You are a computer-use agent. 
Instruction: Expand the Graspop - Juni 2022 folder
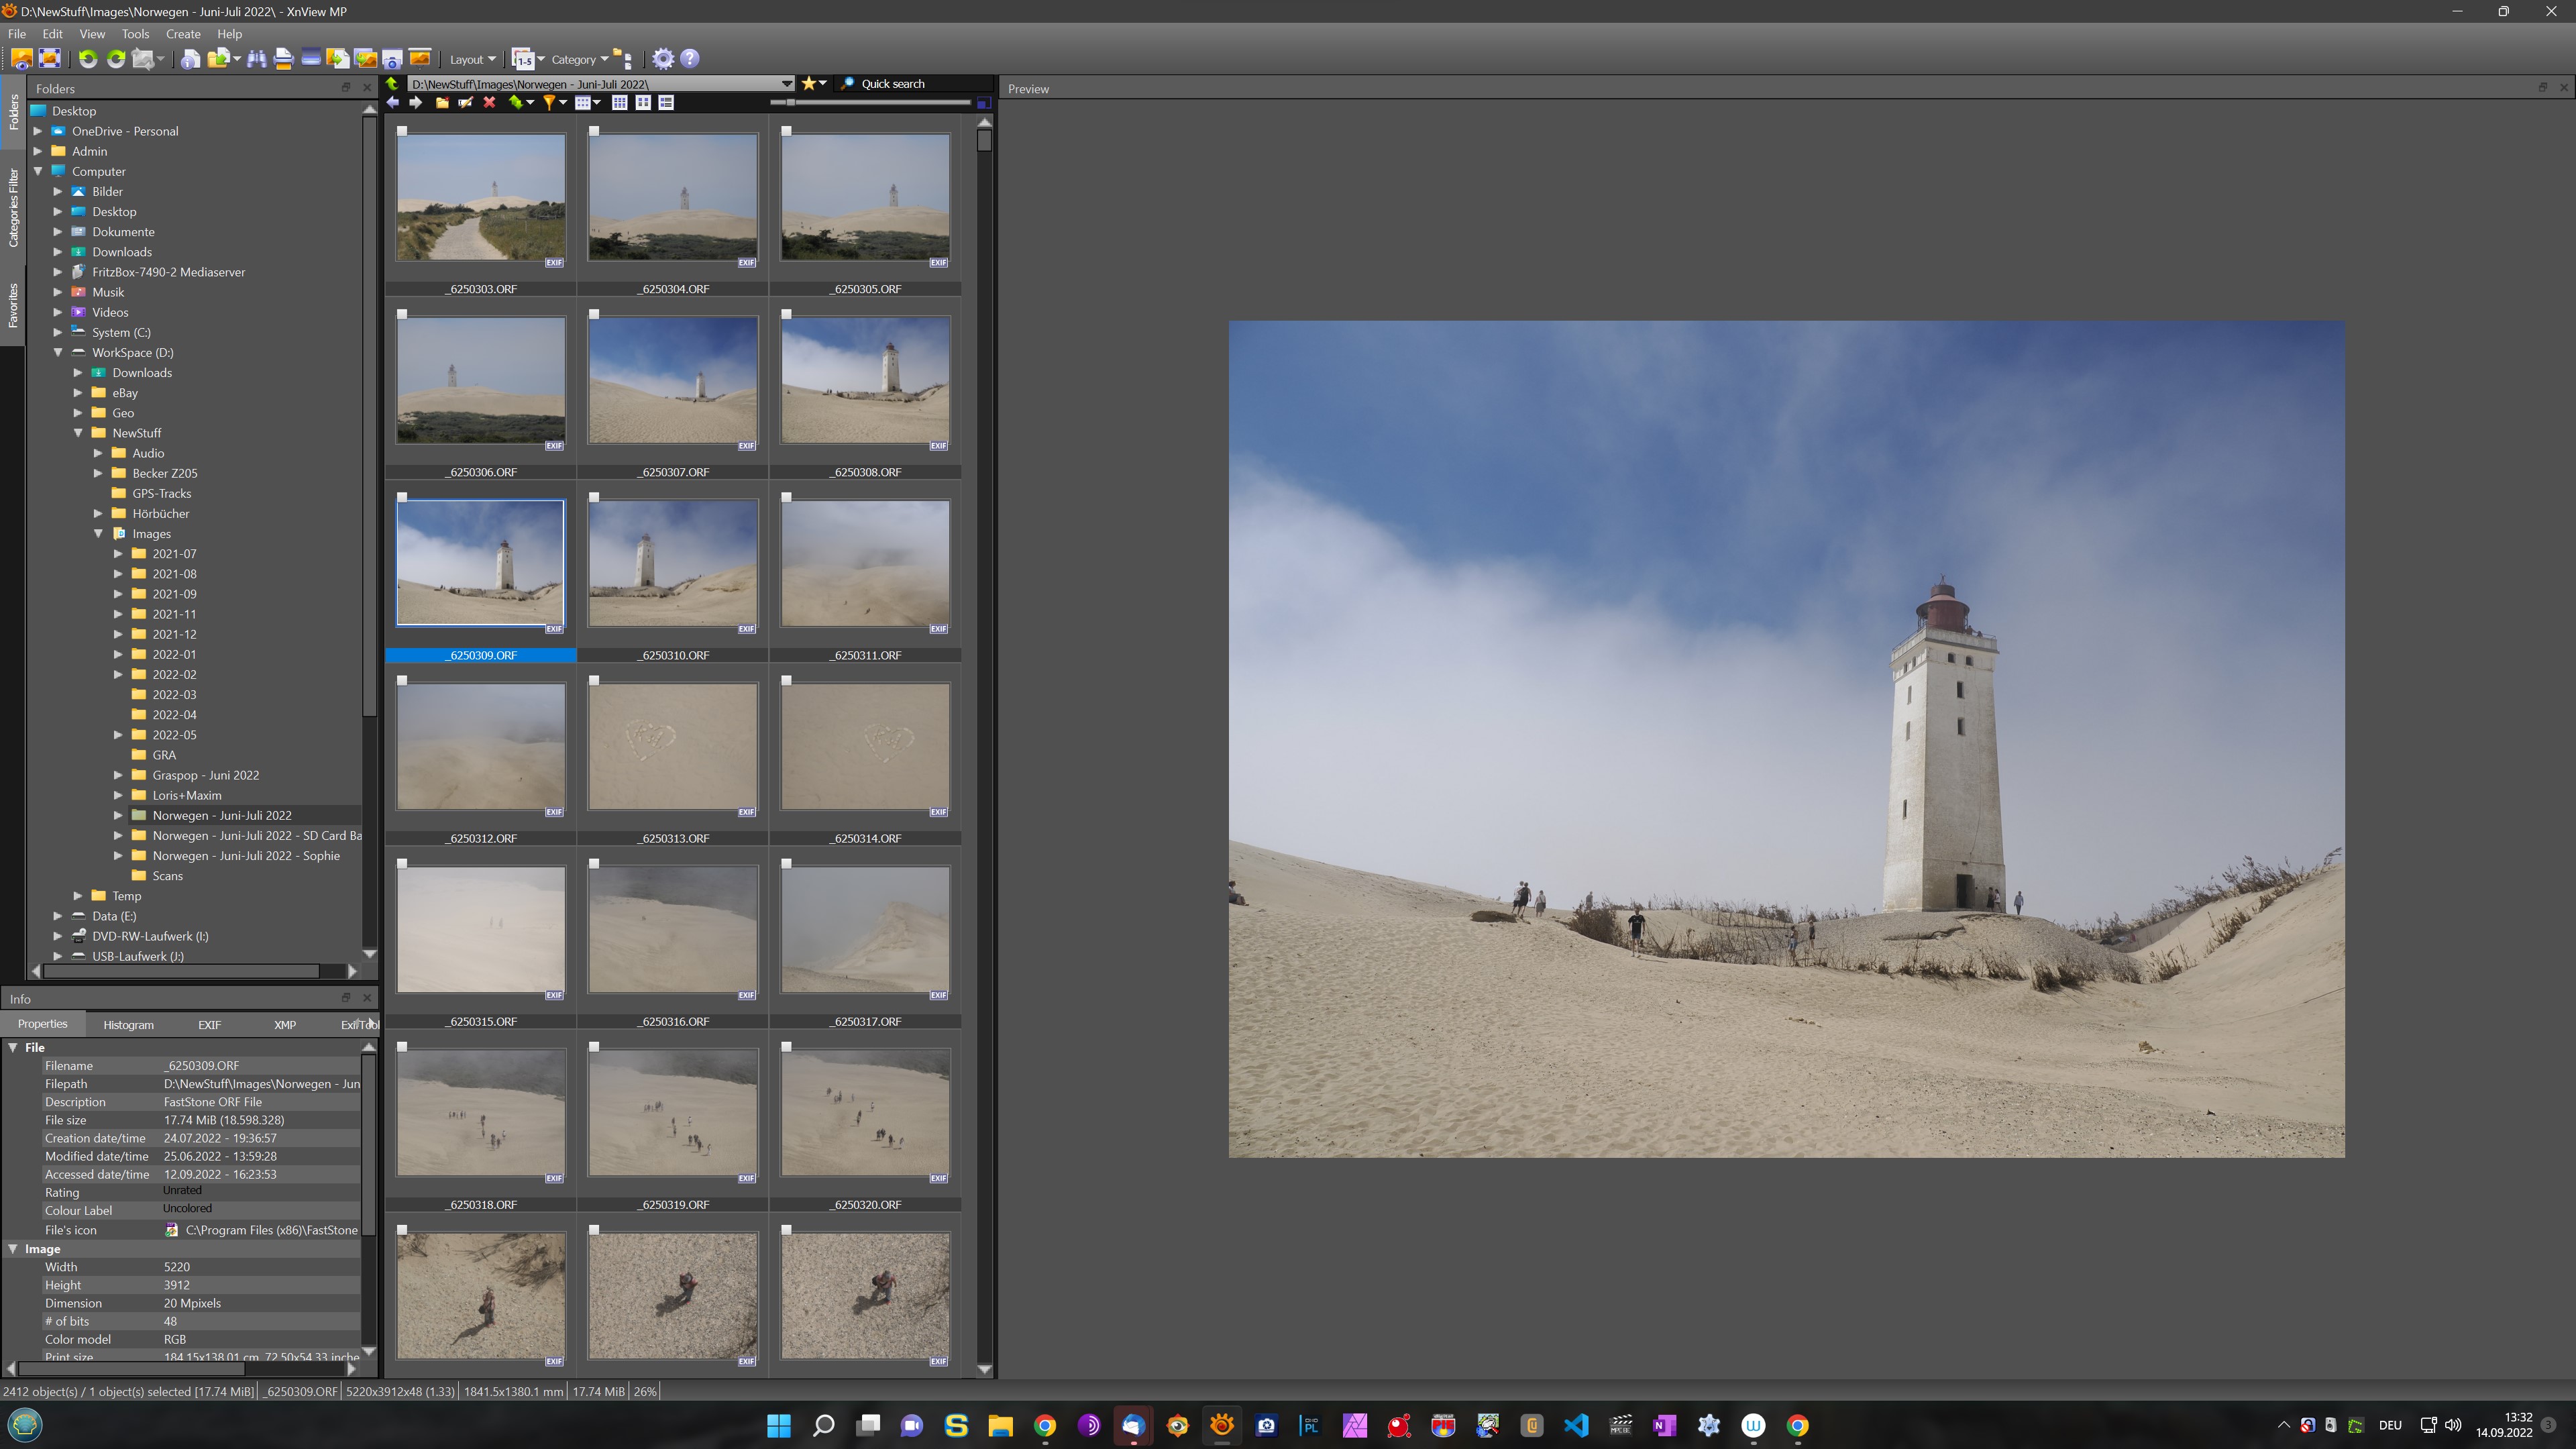click(x=118, y=775)
